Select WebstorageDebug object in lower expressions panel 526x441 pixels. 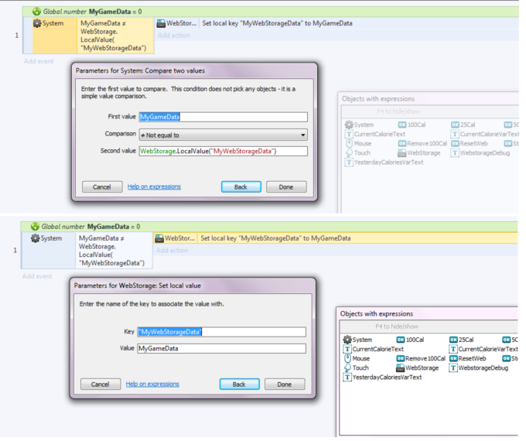pyautogui.click(x=479, y=367)
